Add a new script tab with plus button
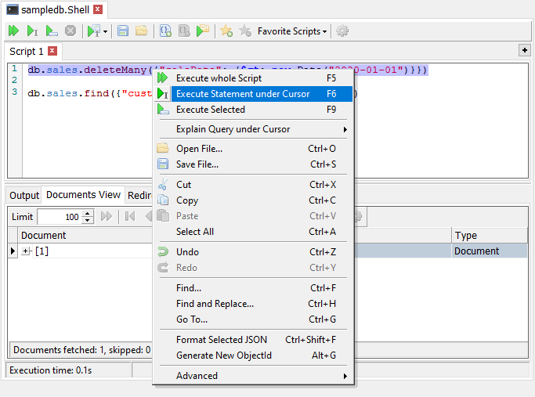 pyautogui.click(x=525, y=50)
